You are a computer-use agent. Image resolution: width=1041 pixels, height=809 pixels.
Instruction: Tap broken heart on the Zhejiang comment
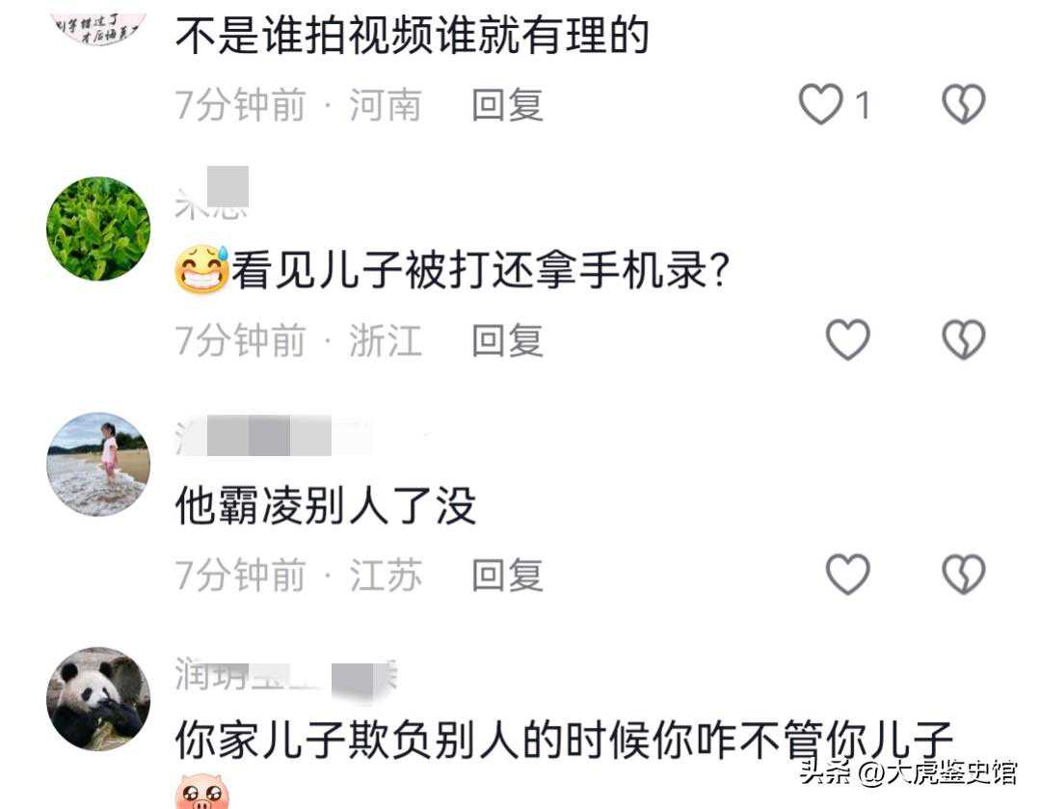coord(963,339)
